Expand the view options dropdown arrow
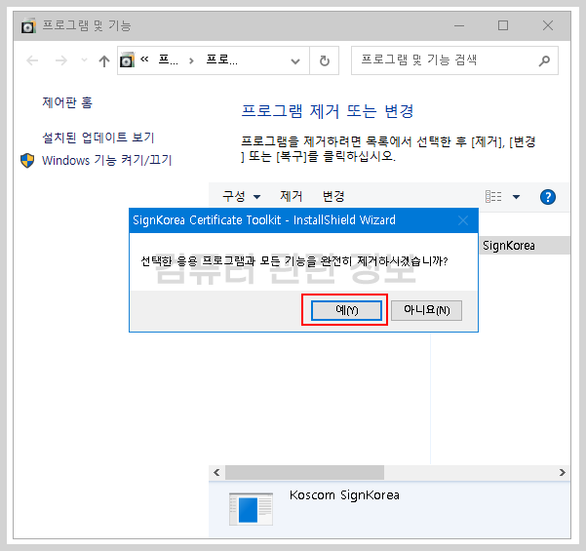 (516, 197)
